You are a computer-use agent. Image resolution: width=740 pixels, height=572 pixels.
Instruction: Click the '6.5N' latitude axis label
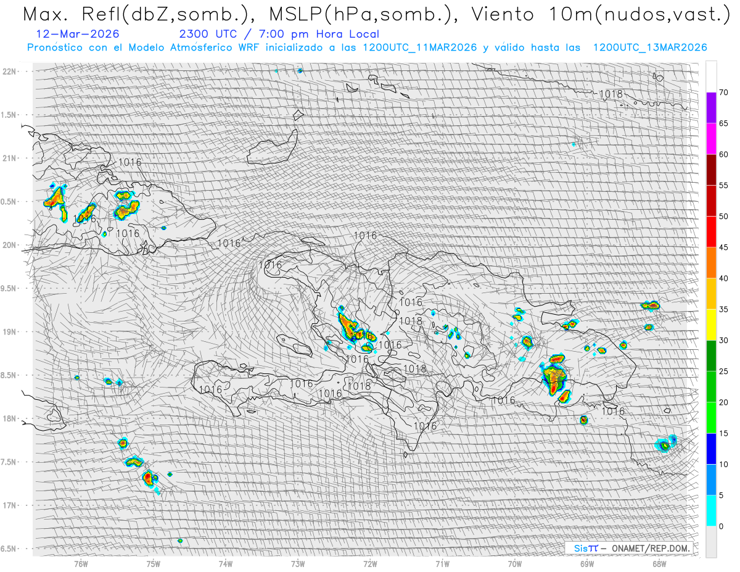pyautogui.click(x=9, y=549)
